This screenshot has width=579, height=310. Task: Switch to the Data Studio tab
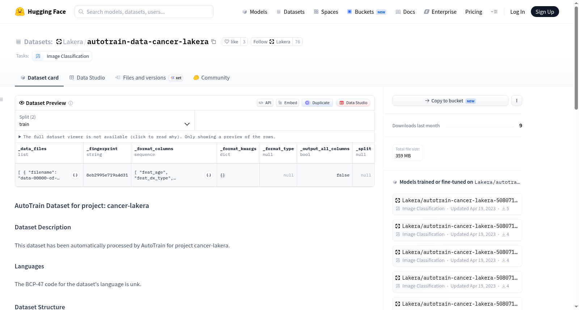point(87,78)
